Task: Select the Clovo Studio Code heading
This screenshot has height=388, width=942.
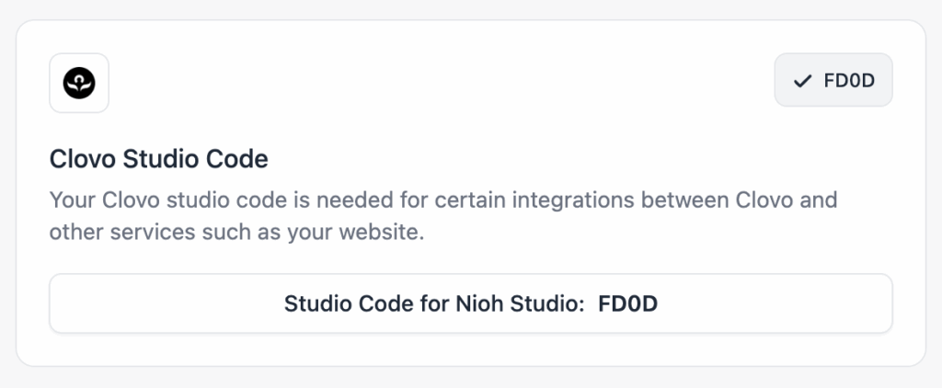Action: 158,160
